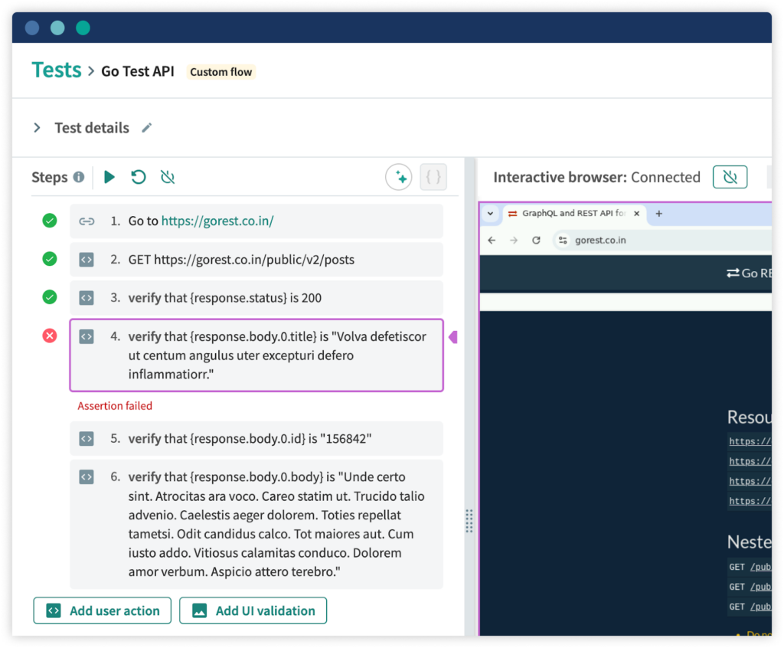Screen dimensions: 784x648
Task: Expand the Test details section
Action: click(36, 128)
